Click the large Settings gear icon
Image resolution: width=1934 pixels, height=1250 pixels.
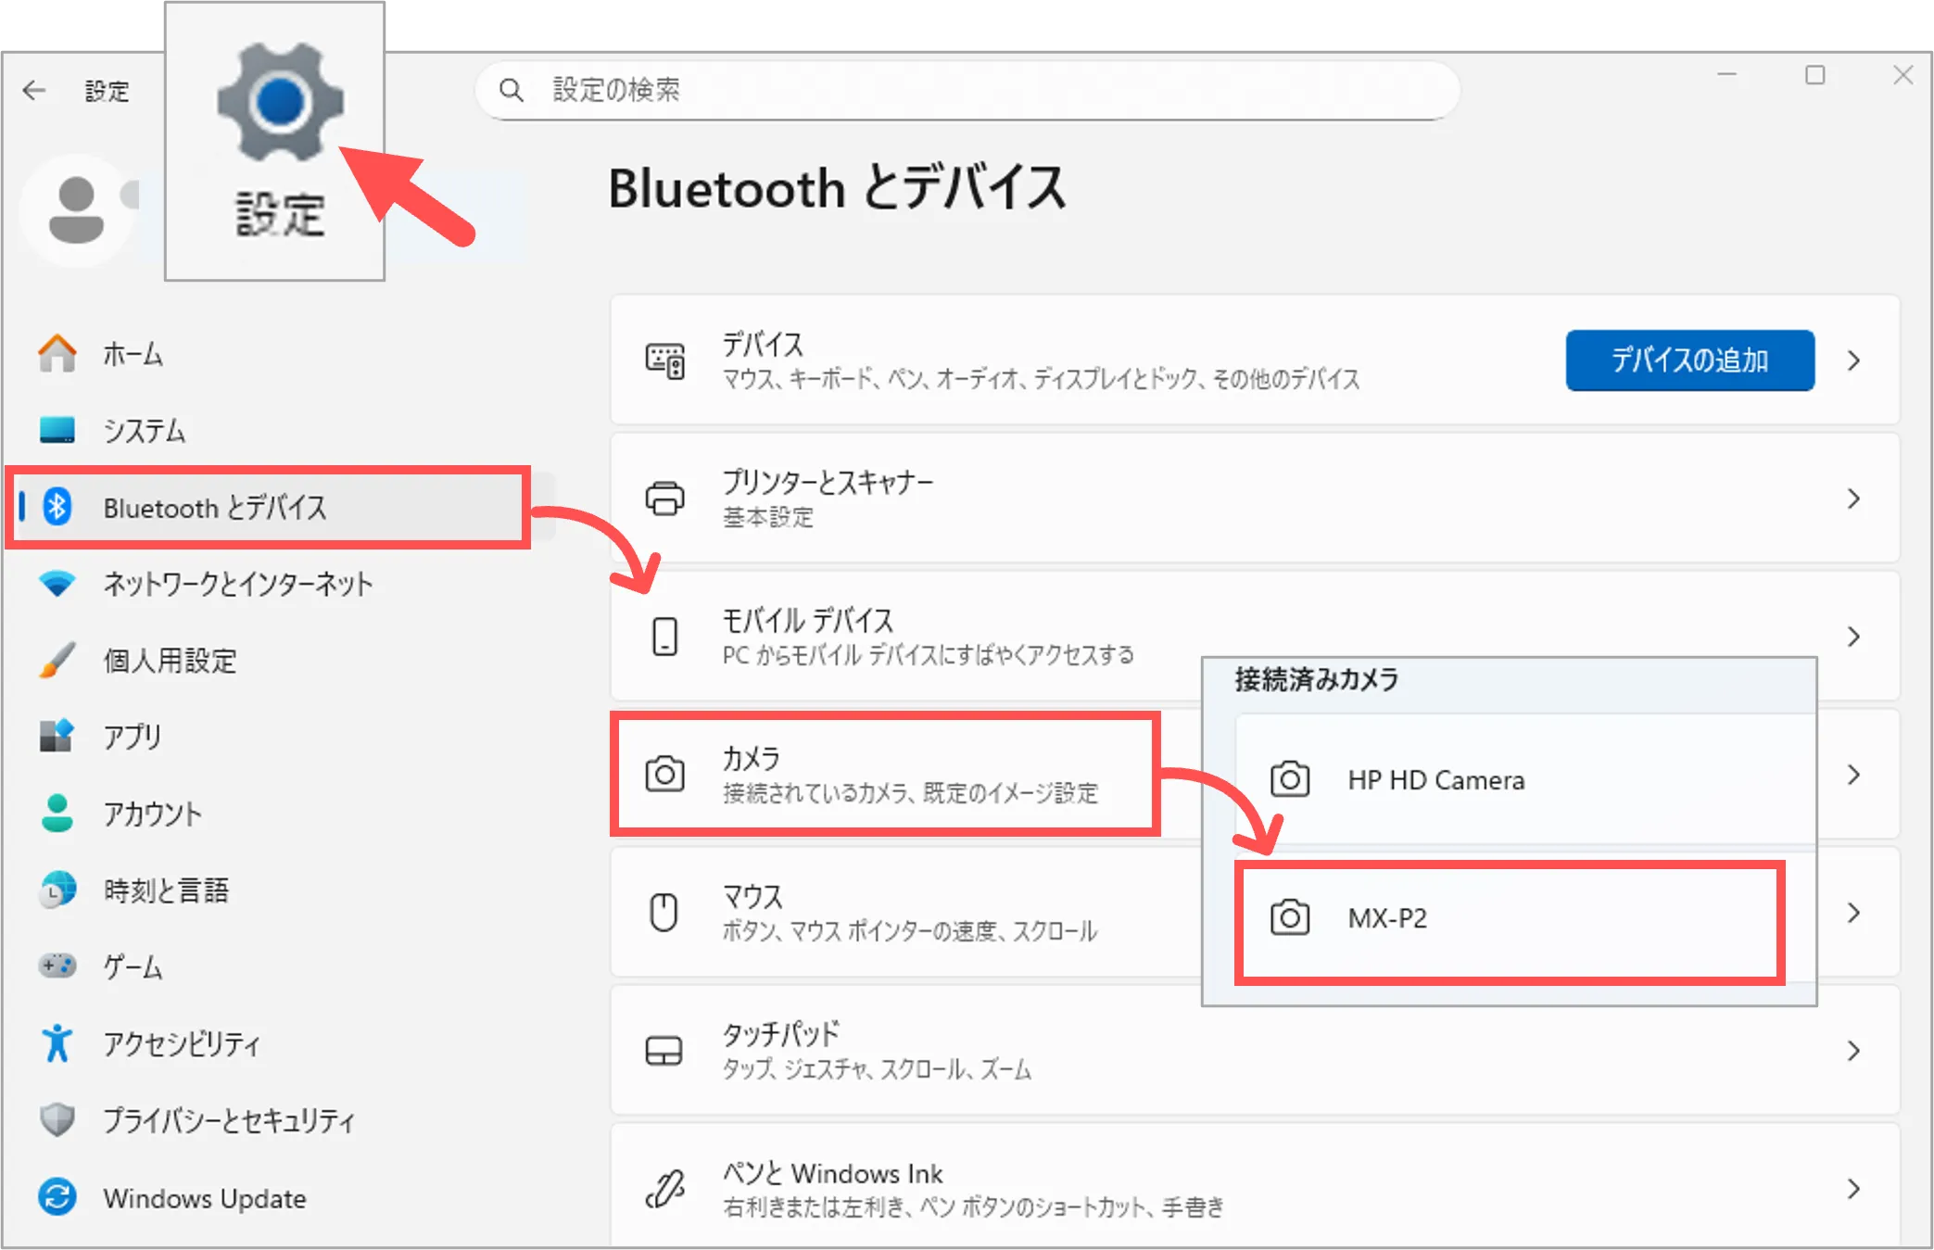[x=279, y=102]
